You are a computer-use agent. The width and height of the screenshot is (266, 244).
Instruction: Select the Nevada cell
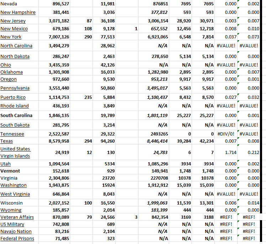(9, 4)
